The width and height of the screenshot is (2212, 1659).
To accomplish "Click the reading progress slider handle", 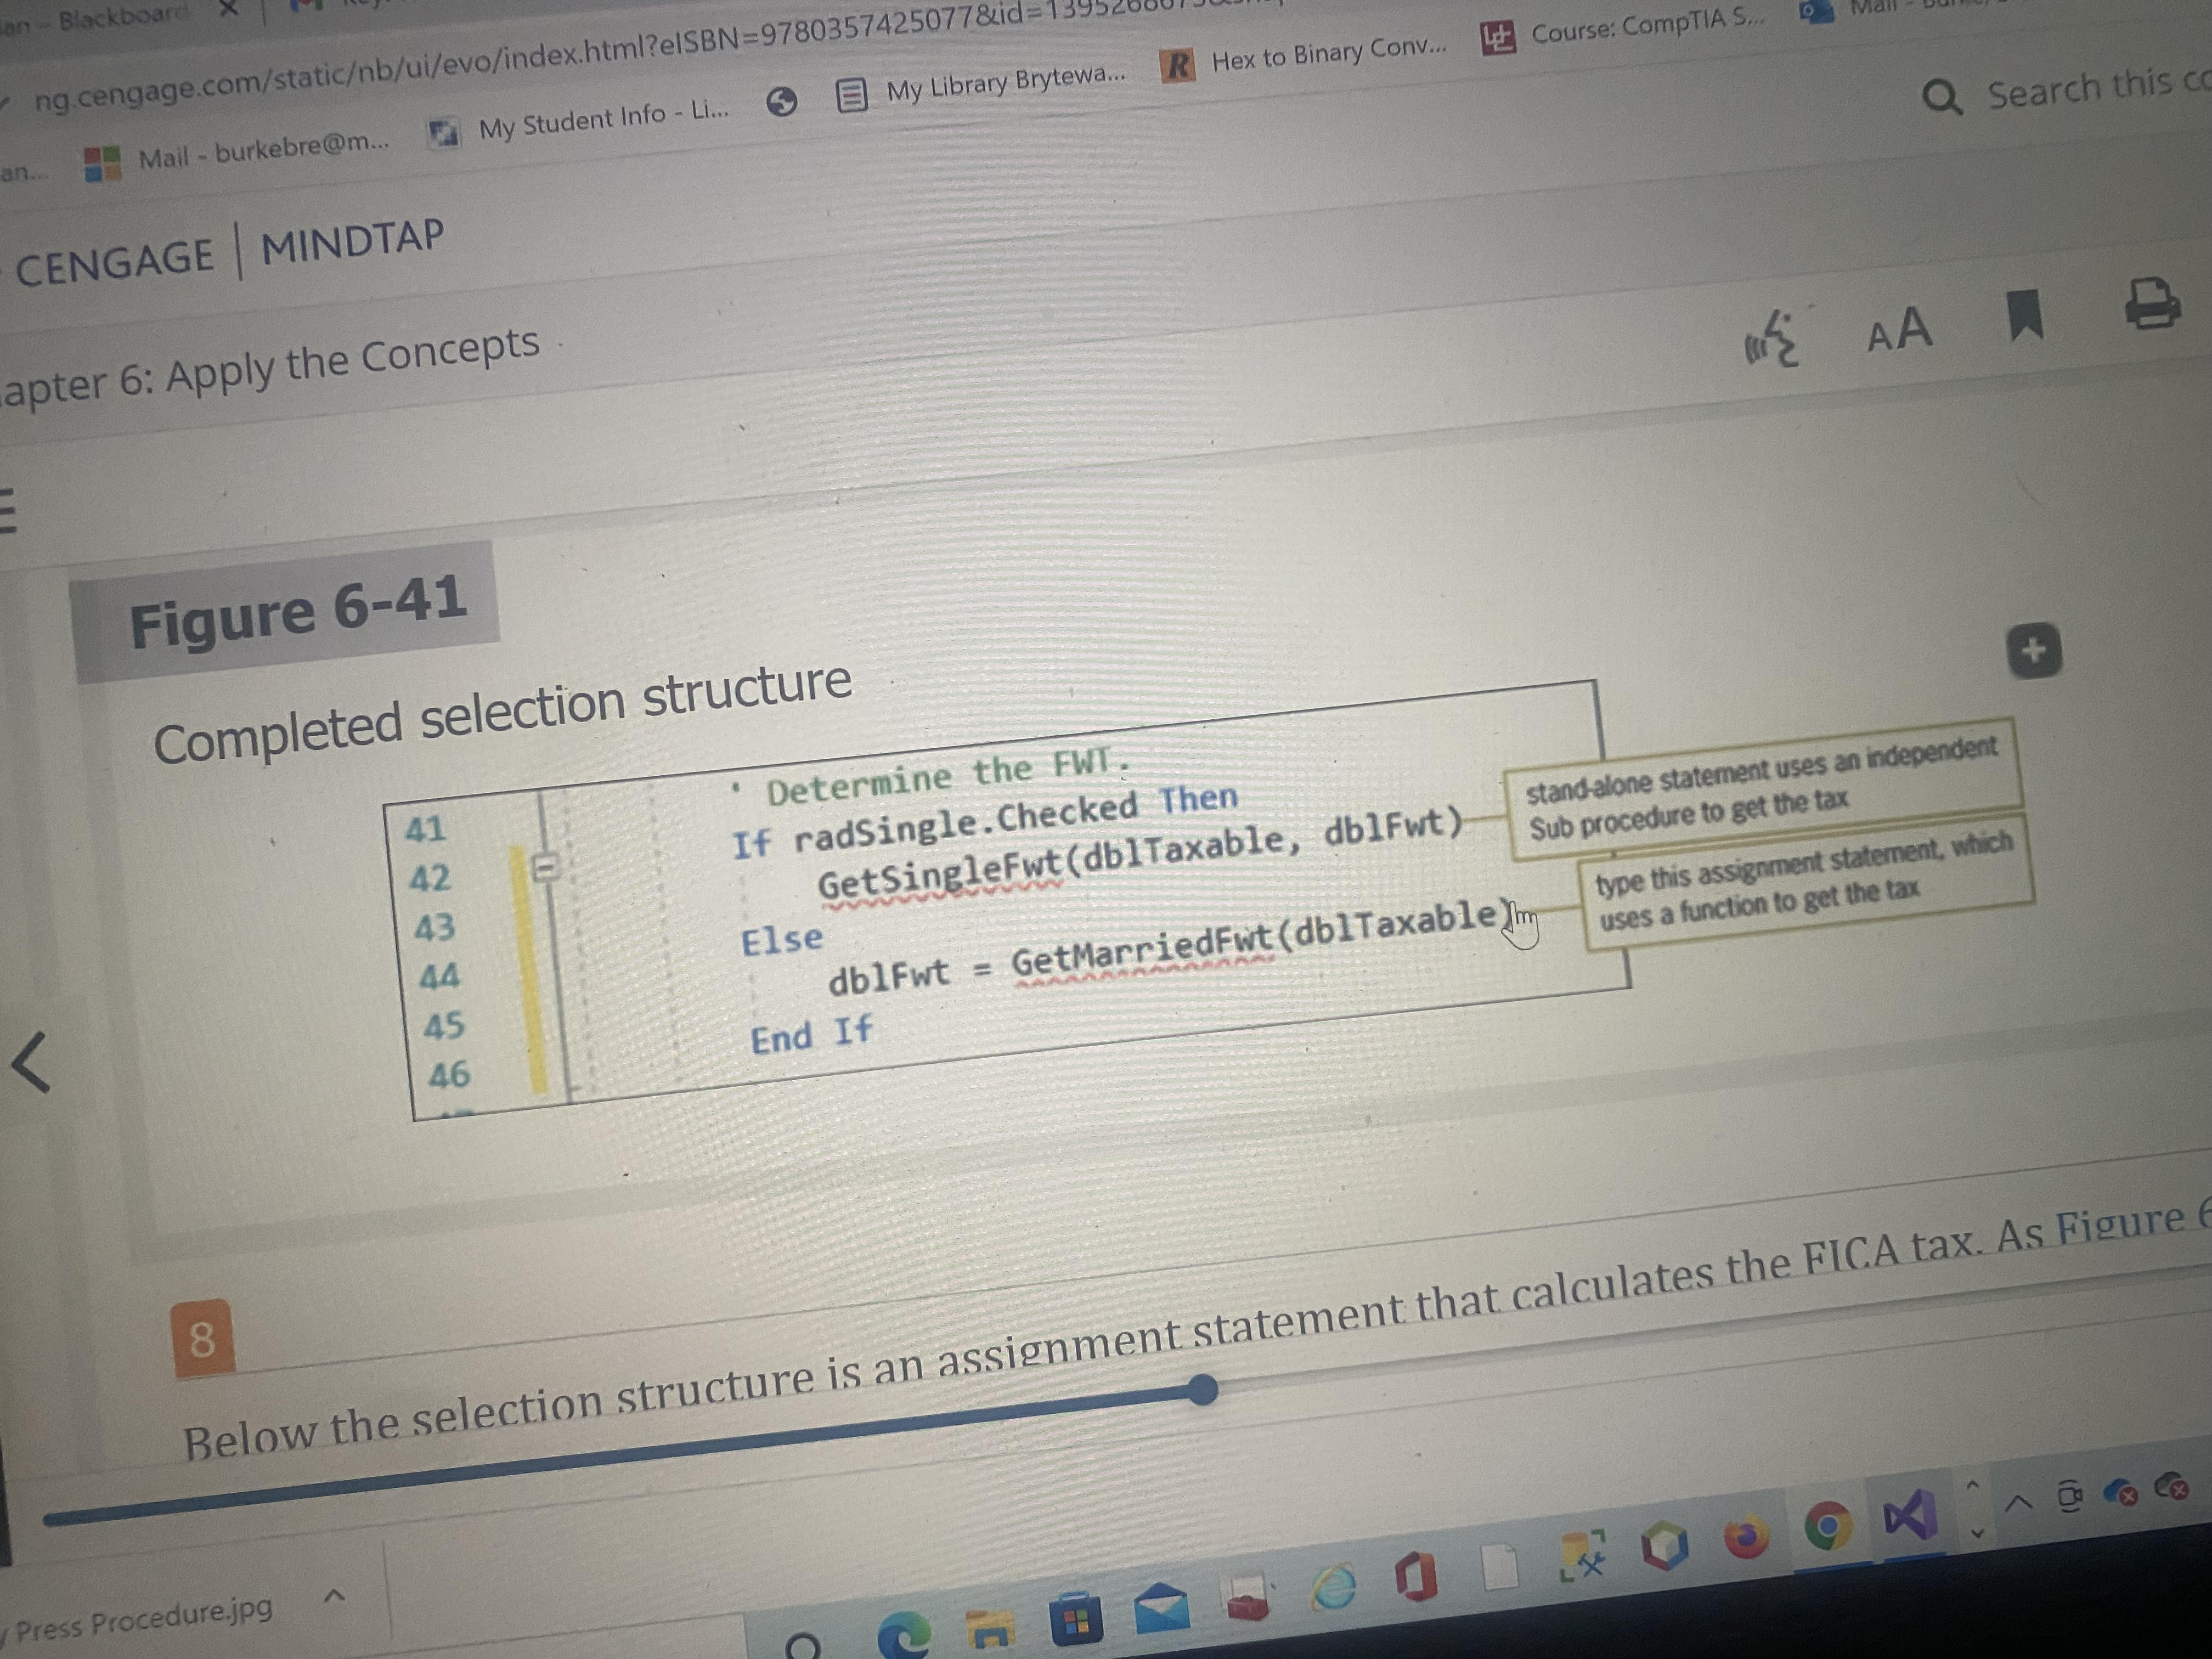I will coord(1203,1389).
